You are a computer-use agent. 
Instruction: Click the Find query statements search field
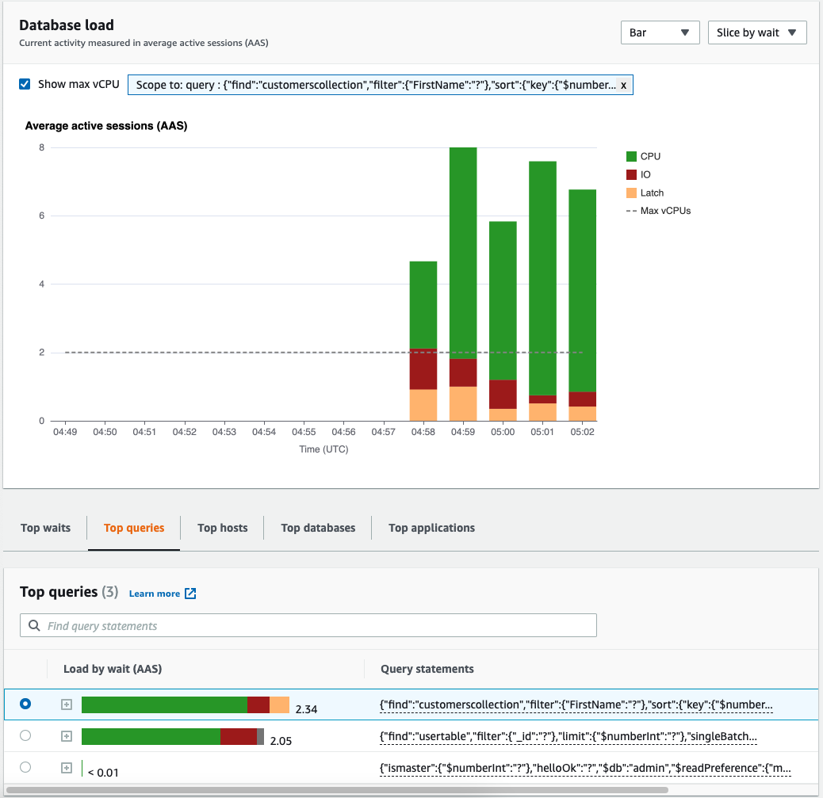[x=309, y=625]
